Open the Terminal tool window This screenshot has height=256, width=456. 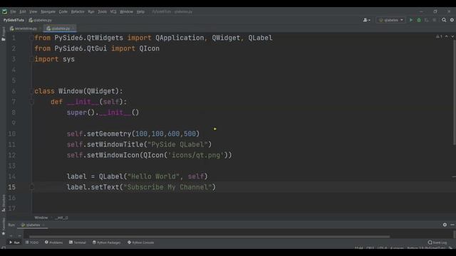(x=78, y=242)
